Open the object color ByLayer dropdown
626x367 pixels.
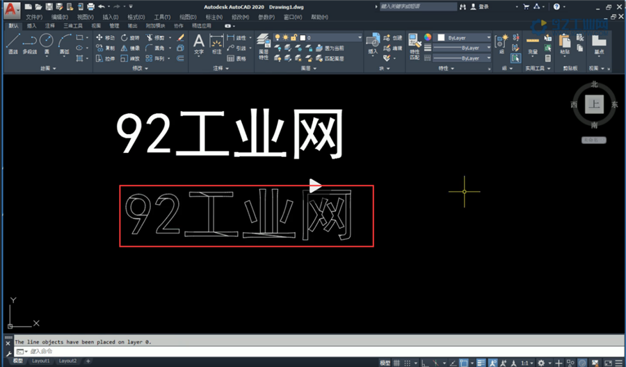click(x=463, y=38)
